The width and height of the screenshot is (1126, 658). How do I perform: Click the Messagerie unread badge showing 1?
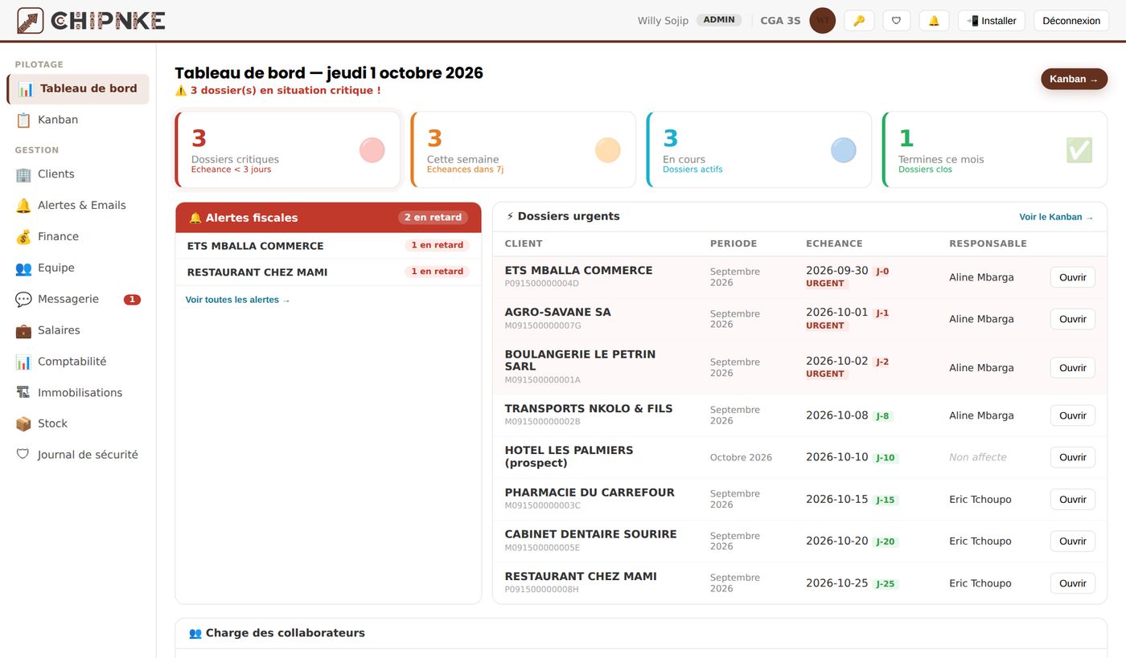[132, 300]
